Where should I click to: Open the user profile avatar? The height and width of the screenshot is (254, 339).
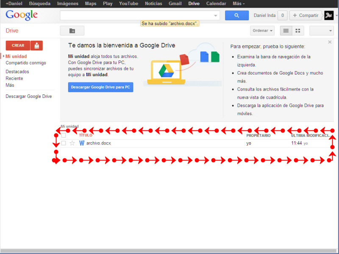pos(329,15)
